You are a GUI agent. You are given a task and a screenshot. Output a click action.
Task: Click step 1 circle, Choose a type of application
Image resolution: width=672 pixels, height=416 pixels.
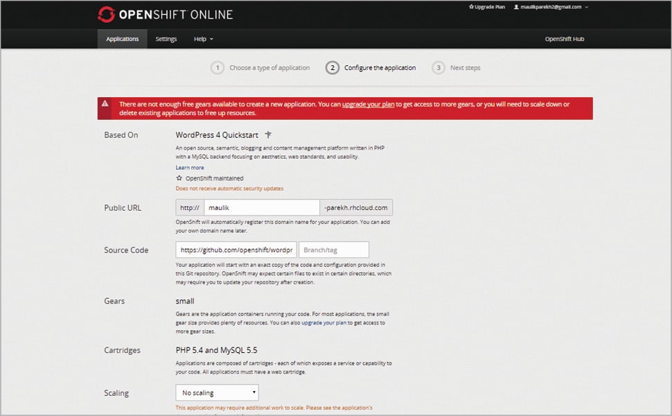click(218, 68)
